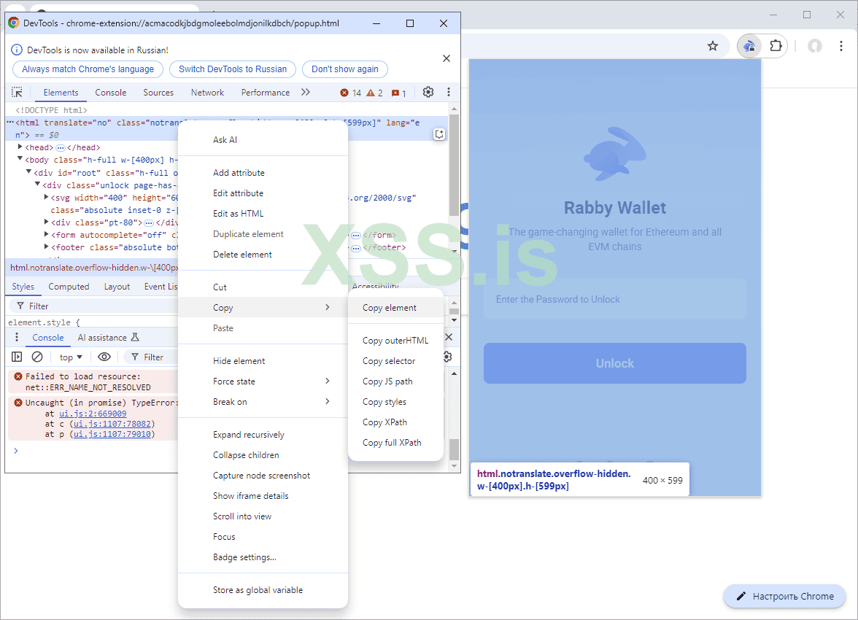Open the Computed styles tab
The image size is (858, 620).
tap(69, 287)
